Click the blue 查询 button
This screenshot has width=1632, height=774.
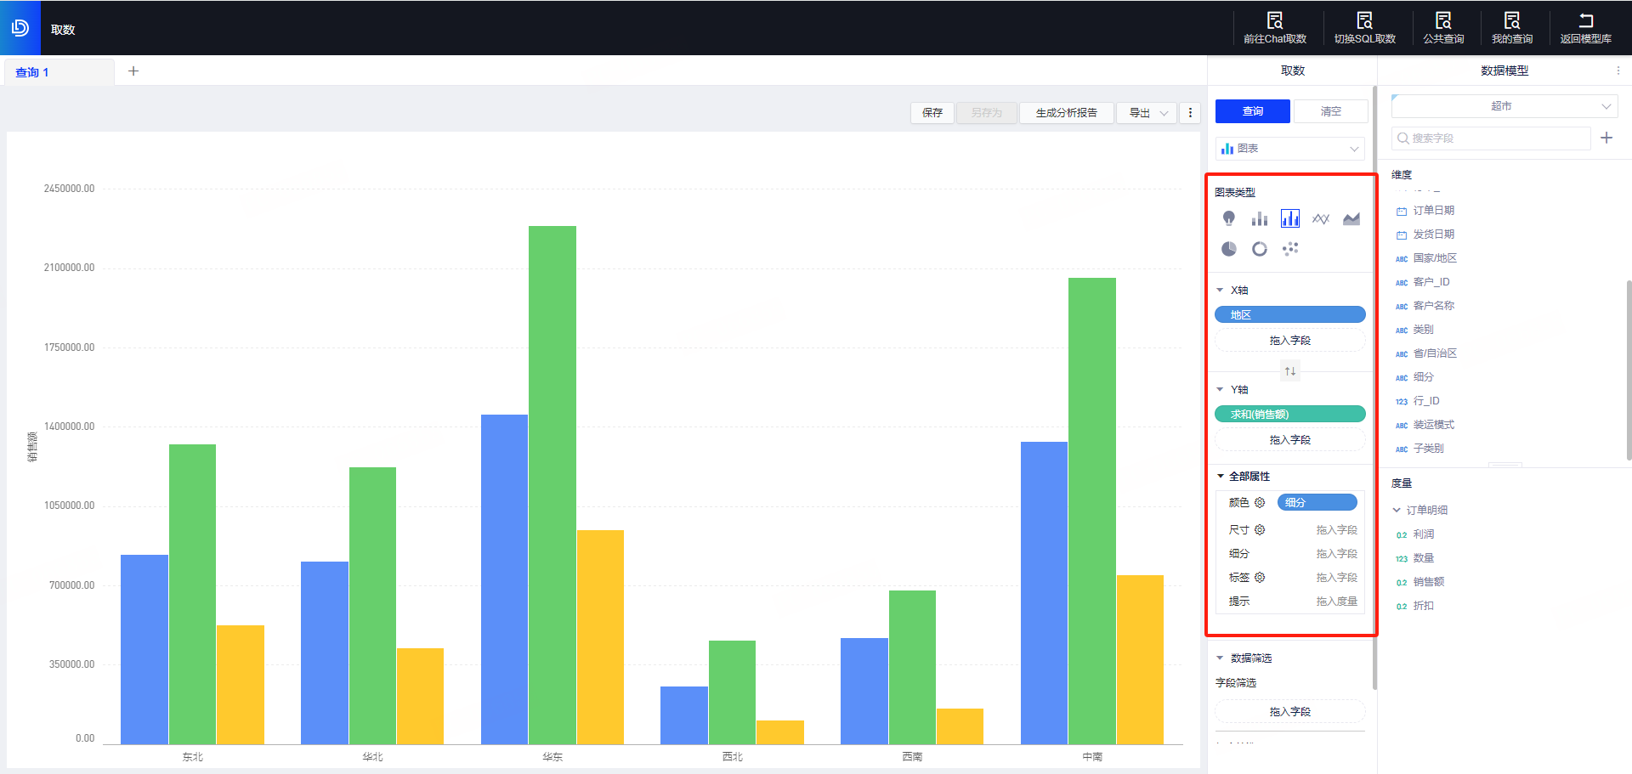click(1252, 111)
